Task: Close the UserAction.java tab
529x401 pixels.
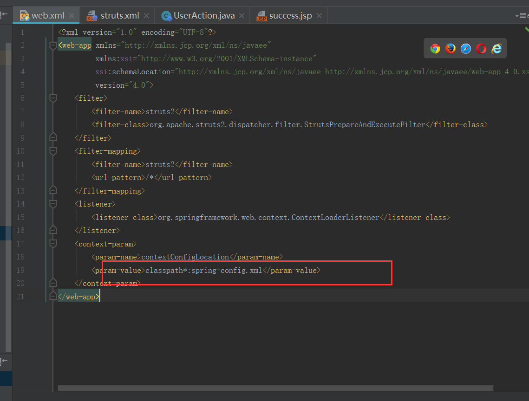Action: (242, 15)
